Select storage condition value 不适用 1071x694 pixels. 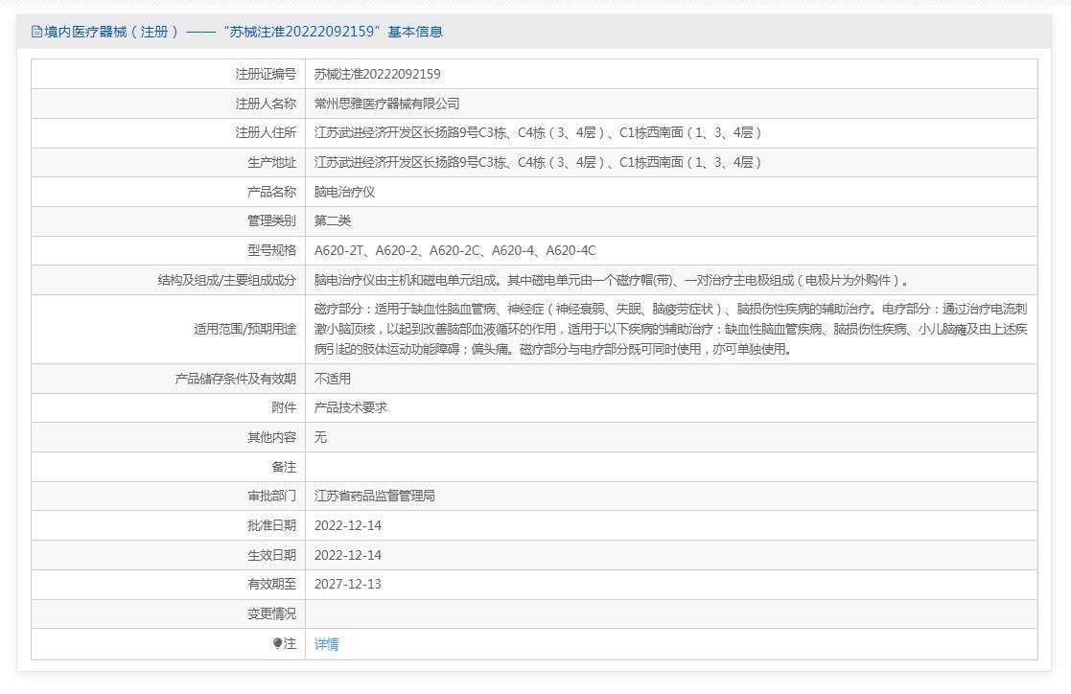coord(333,379)
